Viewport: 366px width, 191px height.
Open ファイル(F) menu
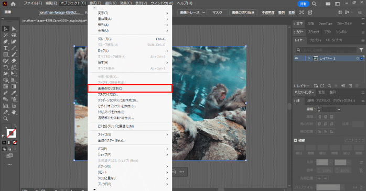(x=33, y=3)
